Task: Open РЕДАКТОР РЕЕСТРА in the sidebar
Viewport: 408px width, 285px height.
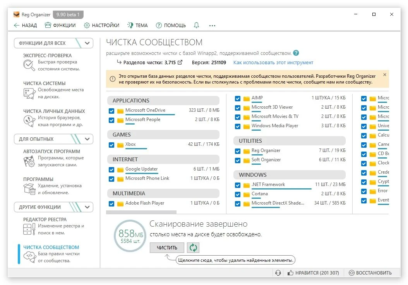Action: tap(45, 219)
